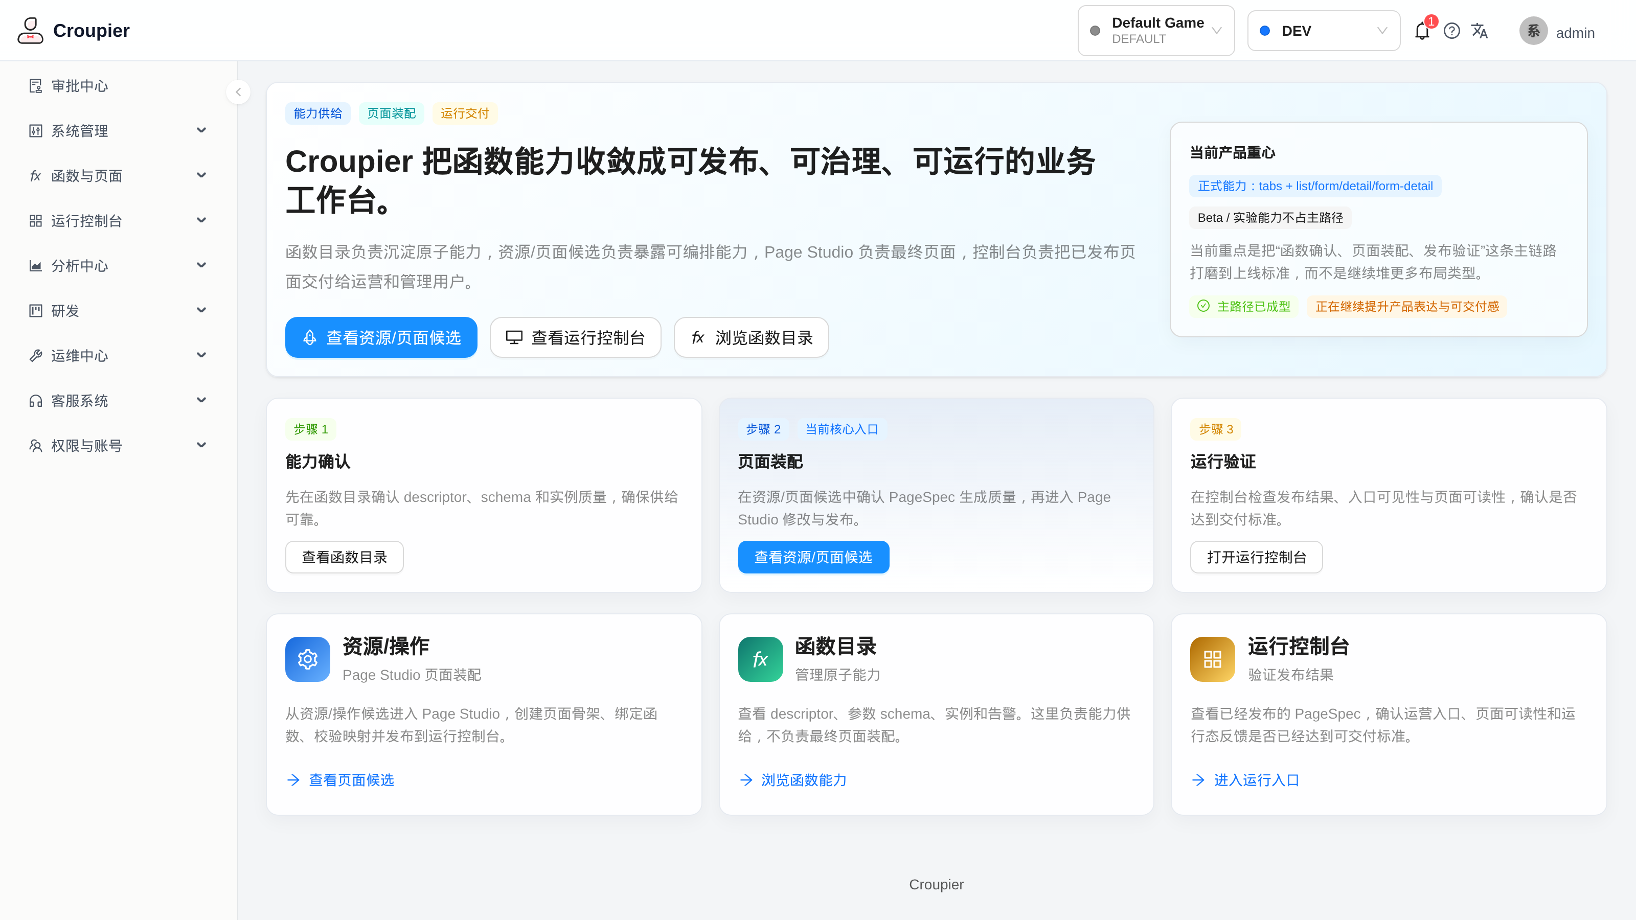Open the DEV environment dropdown
This screenshot has height=920, width=1636.
[1324, 31]
